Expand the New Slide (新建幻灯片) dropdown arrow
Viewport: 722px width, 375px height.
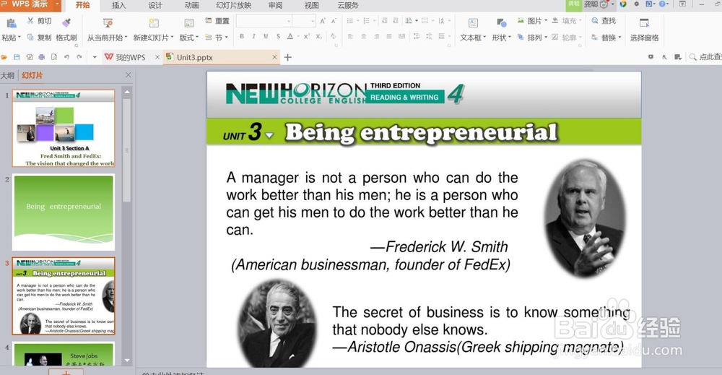coord(173,38)
